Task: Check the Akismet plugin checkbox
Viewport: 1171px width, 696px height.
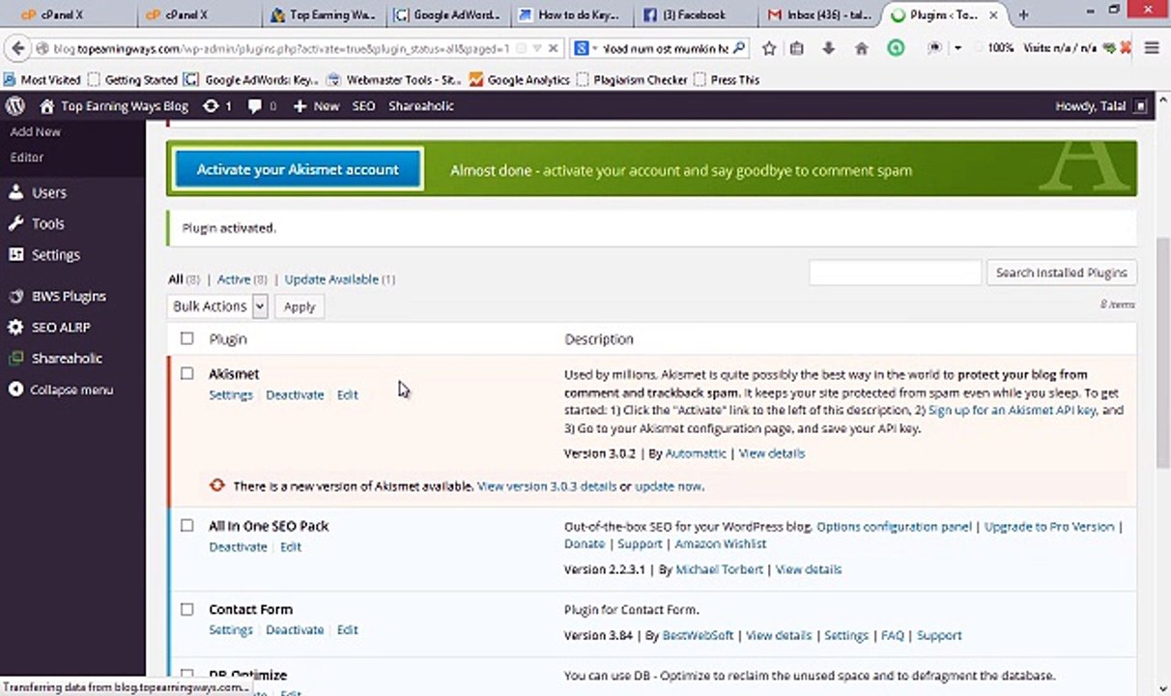Action: pyautogui.click(x=186, y=373)
